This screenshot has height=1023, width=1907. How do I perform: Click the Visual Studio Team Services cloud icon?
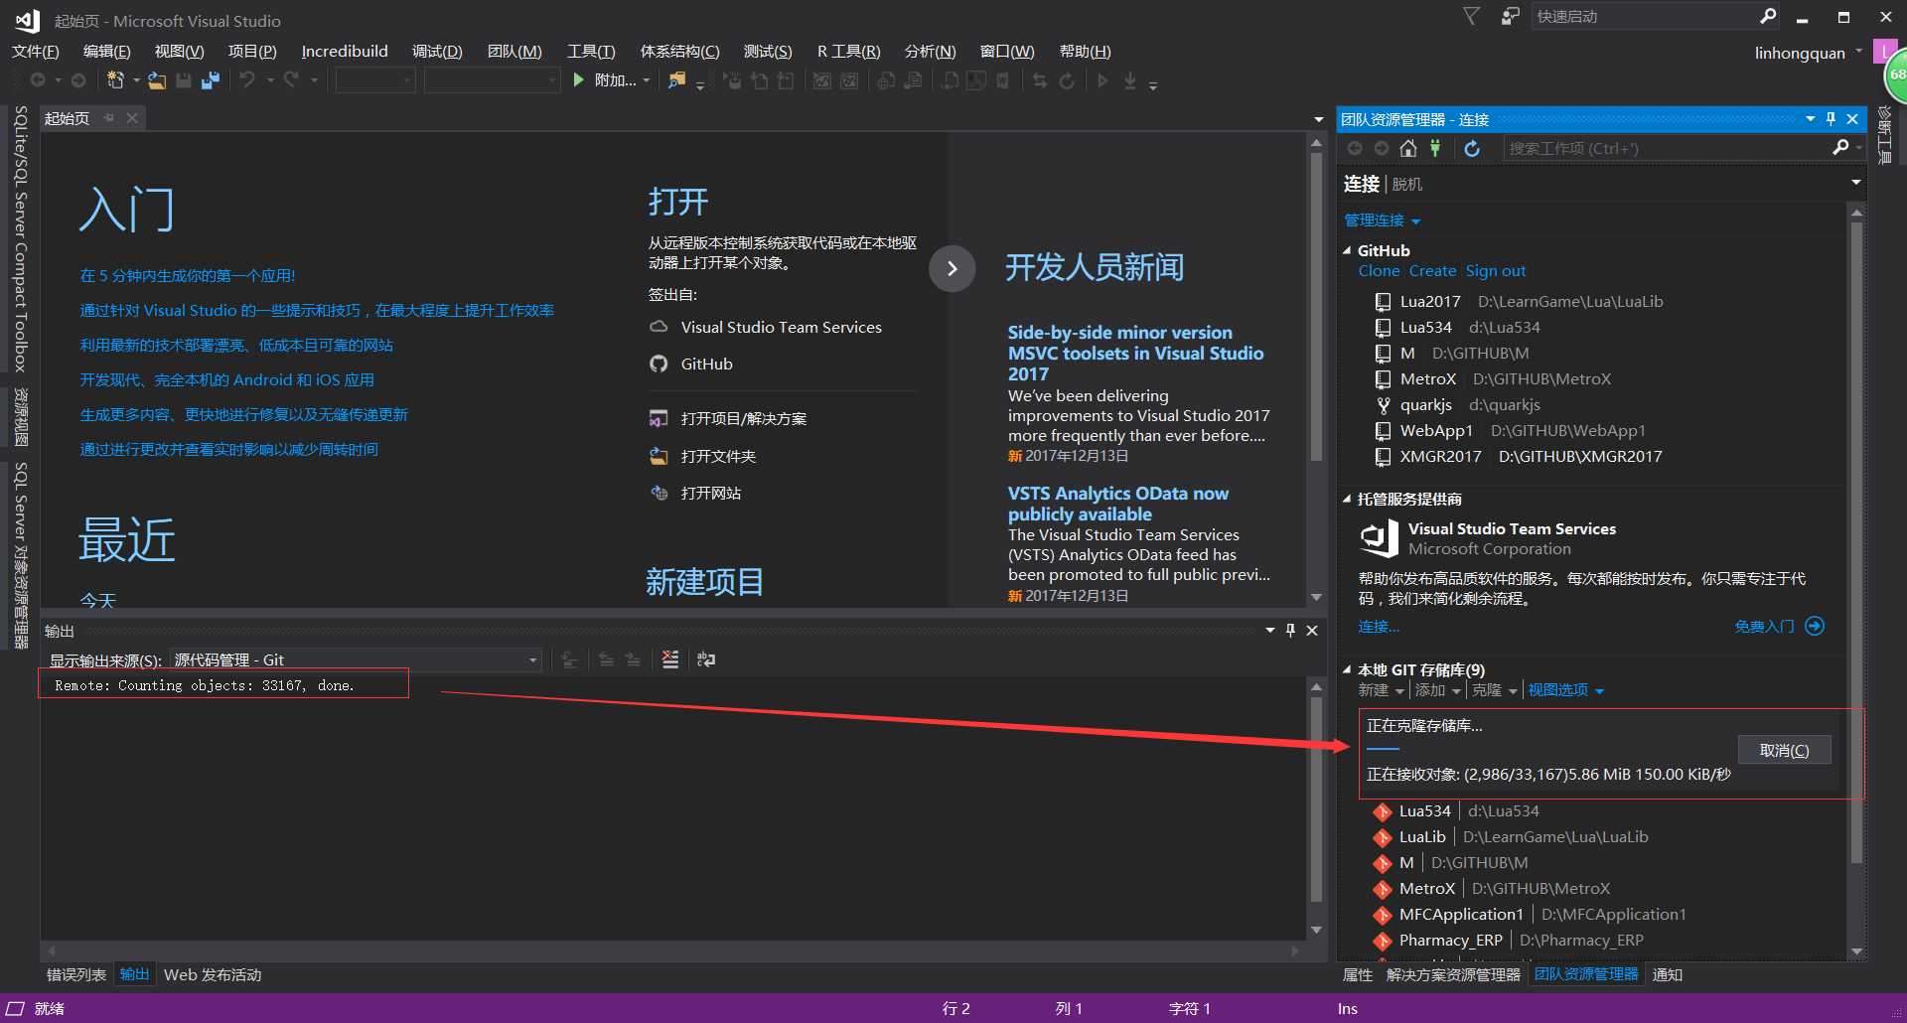(659, 327)
